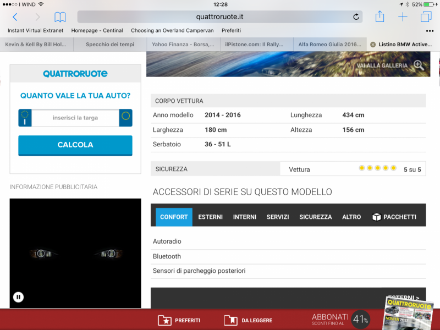Select the ESTERNI accessories tab
Screen dimensions: 440x330
(x=211, y=217)
